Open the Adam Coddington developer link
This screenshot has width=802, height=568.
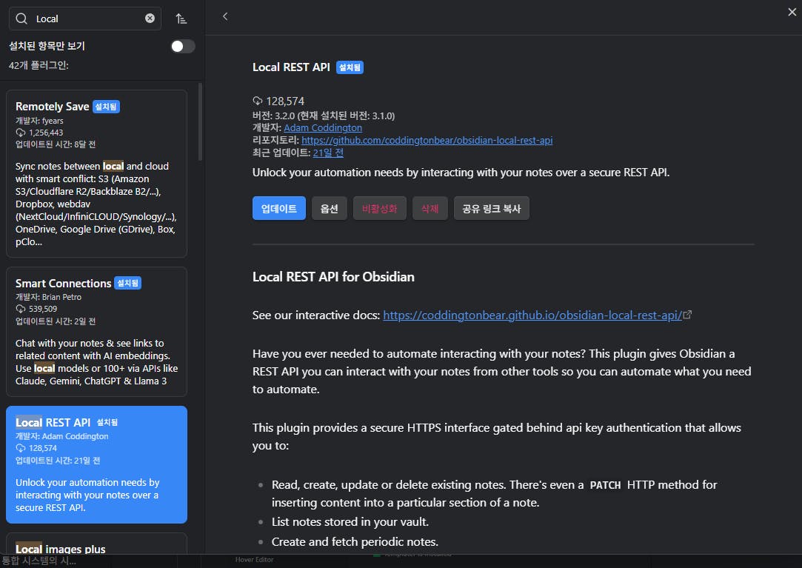323,128
